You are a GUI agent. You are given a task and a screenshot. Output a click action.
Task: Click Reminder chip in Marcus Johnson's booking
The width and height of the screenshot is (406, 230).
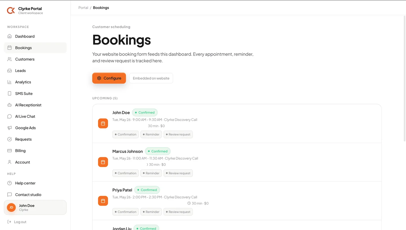pyautogui.click(x=151, y=173)
